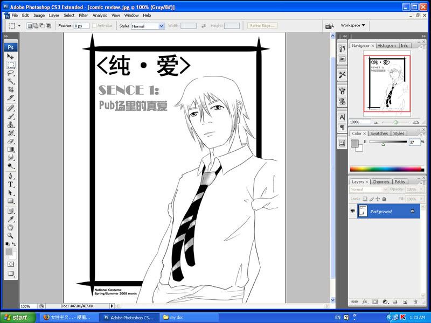
Task: Toggle Quick Mask mode
Action: [x=10, y=264]
